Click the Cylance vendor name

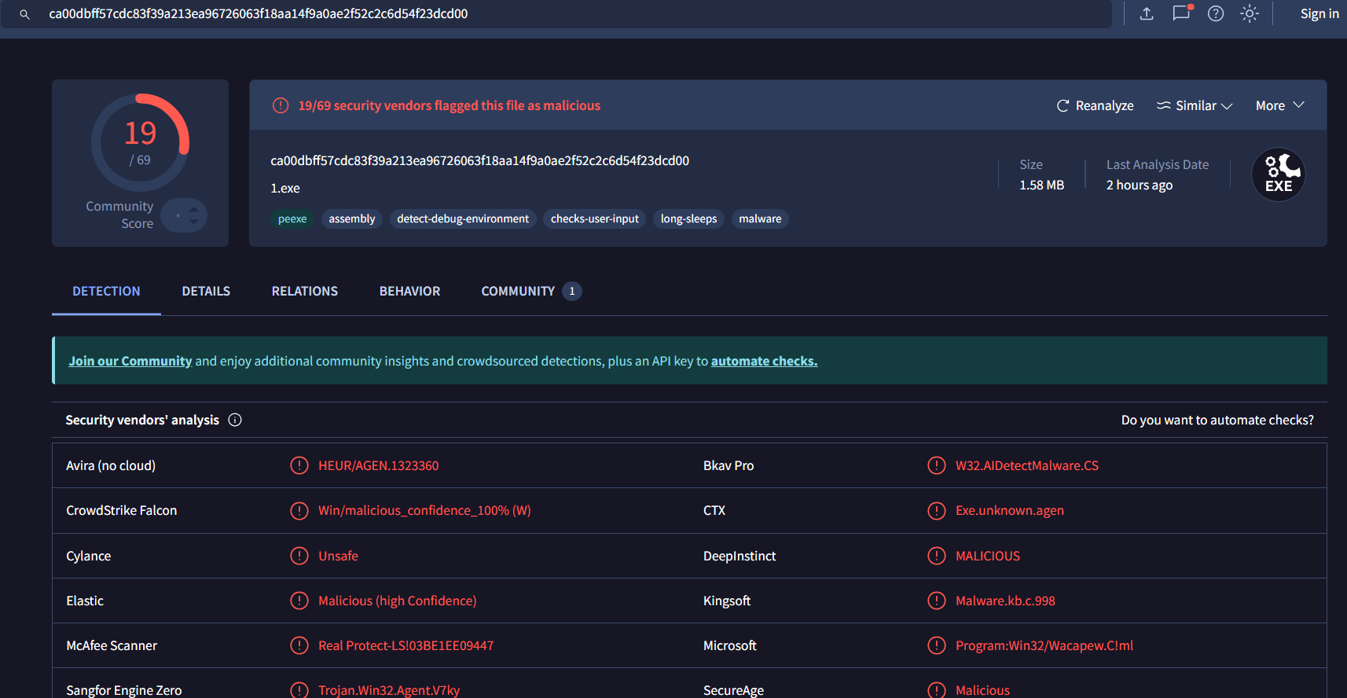[x=89, y=556]
